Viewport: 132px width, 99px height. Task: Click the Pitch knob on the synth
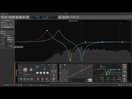42,79
